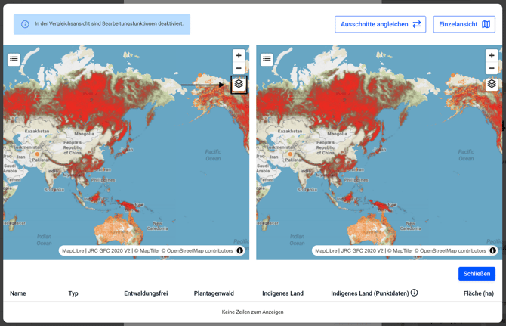Zoom out on the right map
506x326 pixels.
pos(492,68)
